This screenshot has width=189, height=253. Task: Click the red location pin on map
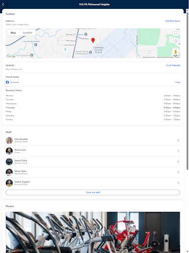[x=93, y=40]
